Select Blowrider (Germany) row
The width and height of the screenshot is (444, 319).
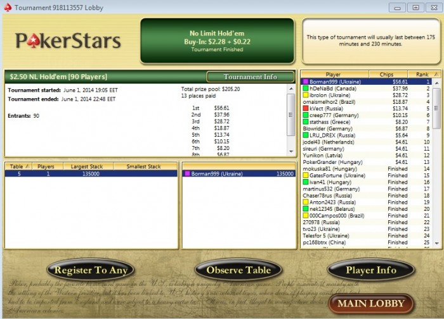pos(367,129)
